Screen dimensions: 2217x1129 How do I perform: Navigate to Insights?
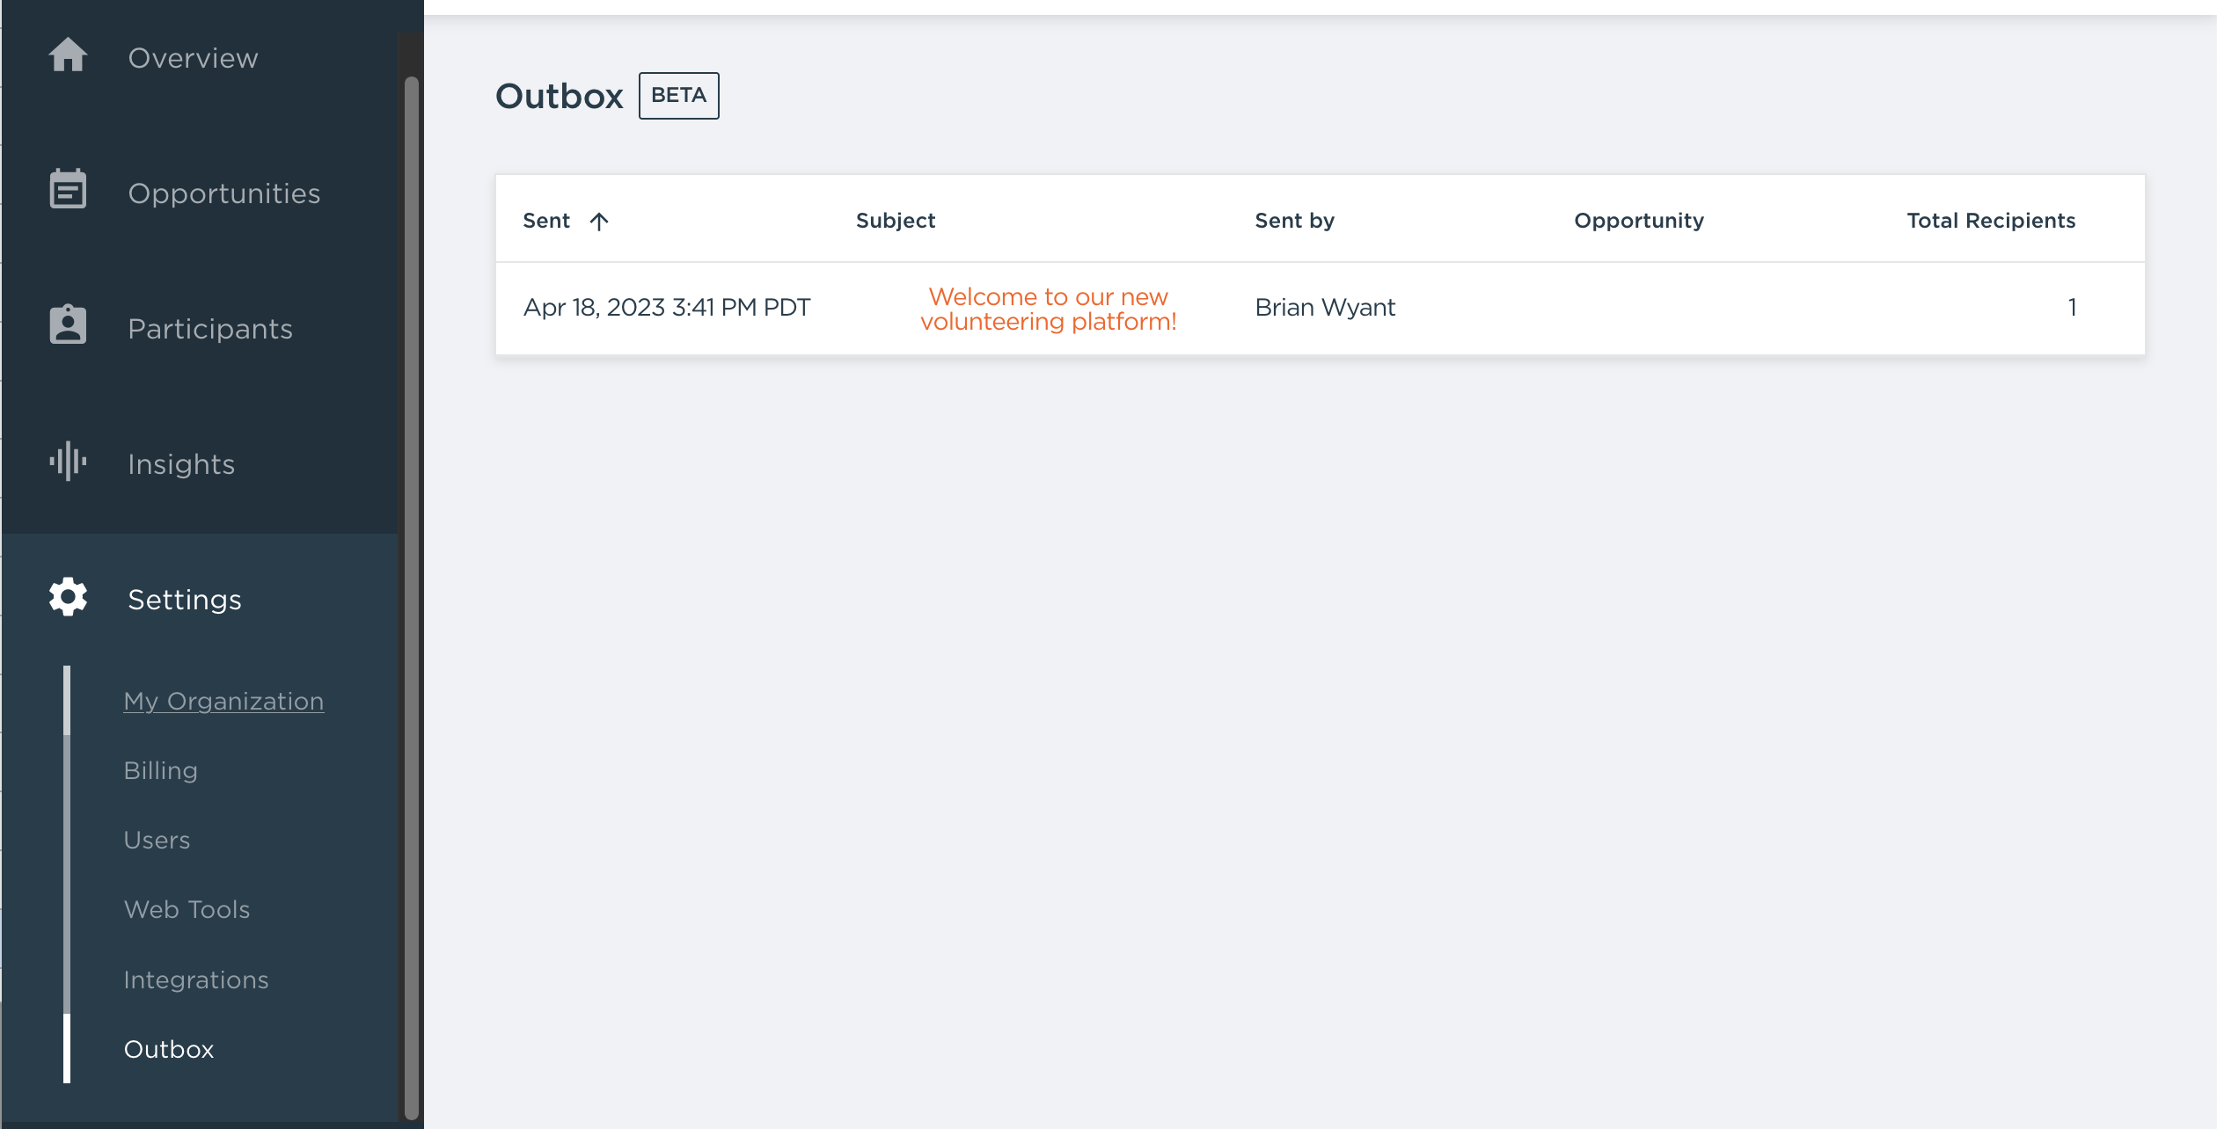tap(181, 464)
